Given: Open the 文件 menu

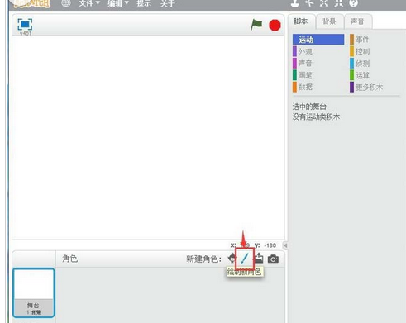Looking at the screenshot, I should 89,3.
